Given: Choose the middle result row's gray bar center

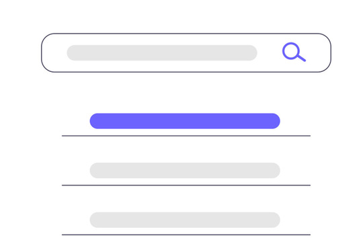Looking at the screenshot, I should pos(185,171).
